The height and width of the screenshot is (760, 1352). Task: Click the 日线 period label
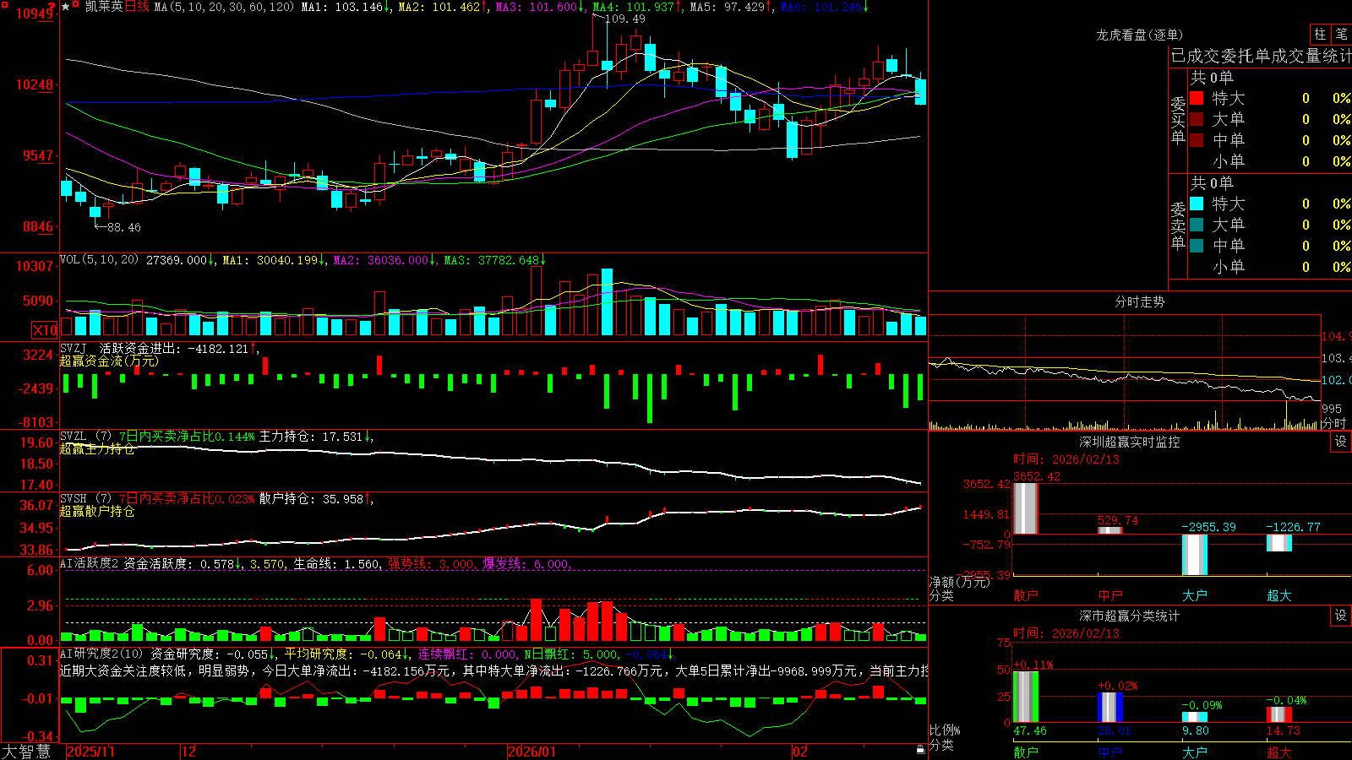point(137,7)
